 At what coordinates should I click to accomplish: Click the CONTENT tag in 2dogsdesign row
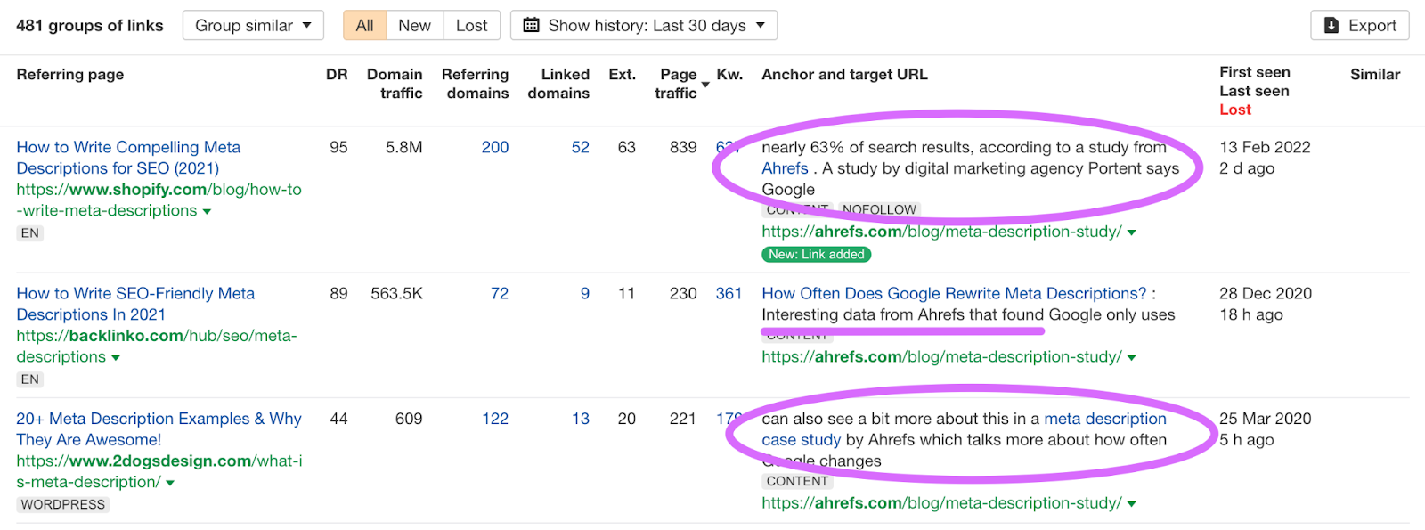pyautogui.click(x=797, y=482)
